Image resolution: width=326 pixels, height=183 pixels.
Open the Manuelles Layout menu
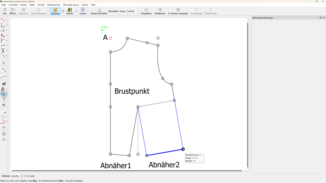pos(71,5)
